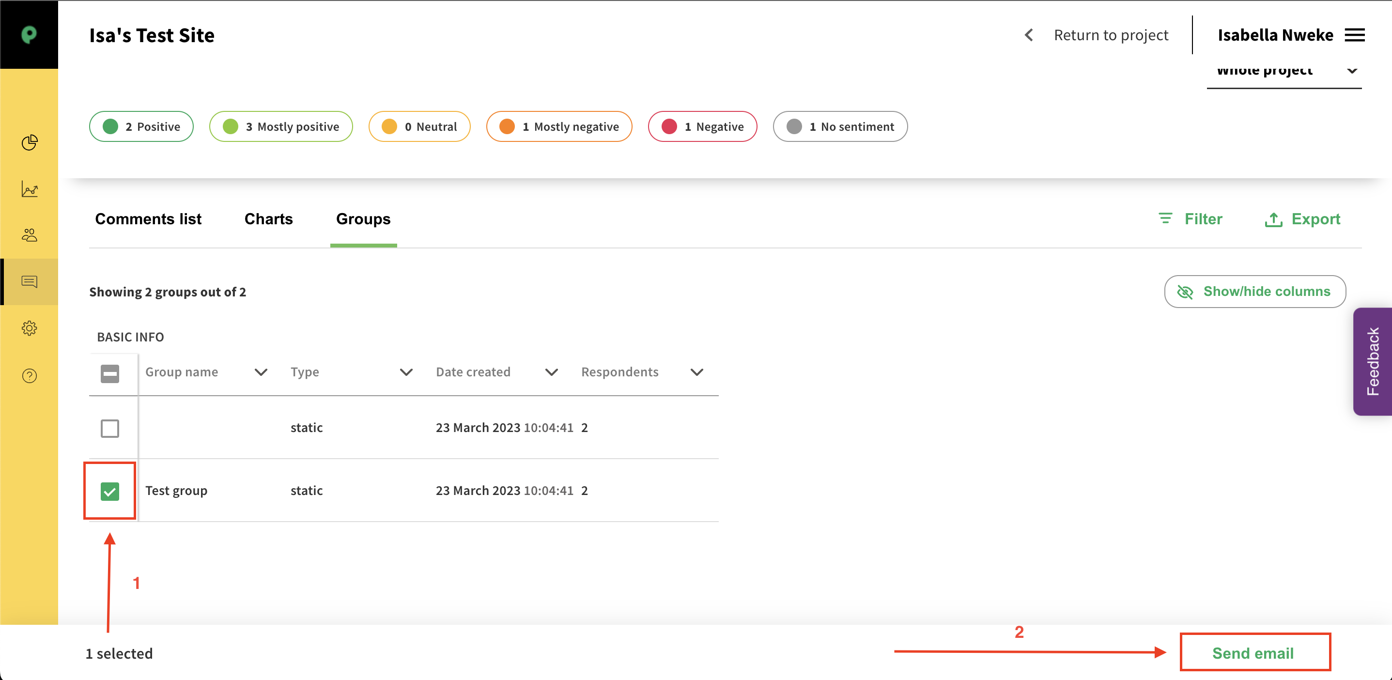Uncheck the Test group checkbox
The height and width of the screenshot is (680, 1392).
pyautogui.click(x=109, y=491)
